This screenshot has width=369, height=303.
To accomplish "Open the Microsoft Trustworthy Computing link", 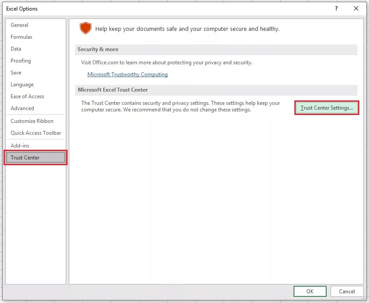I will (x=128, y=74).
